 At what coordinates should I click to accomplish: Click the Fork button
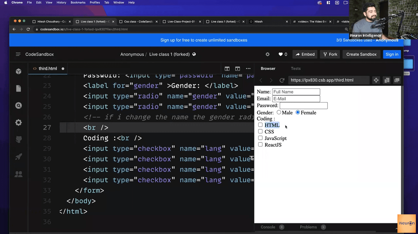click(330, 54)
